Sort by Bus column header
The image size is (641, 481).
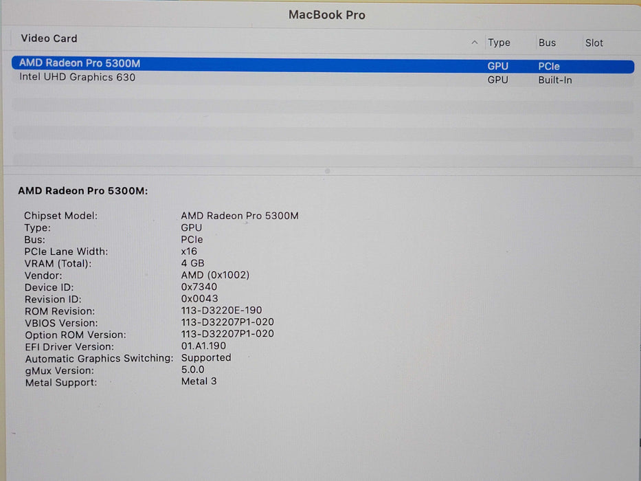point(547,43)
